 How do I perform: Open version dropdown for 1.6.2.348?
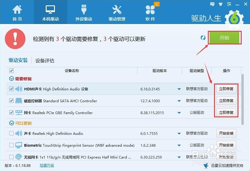tap(179, 146)
